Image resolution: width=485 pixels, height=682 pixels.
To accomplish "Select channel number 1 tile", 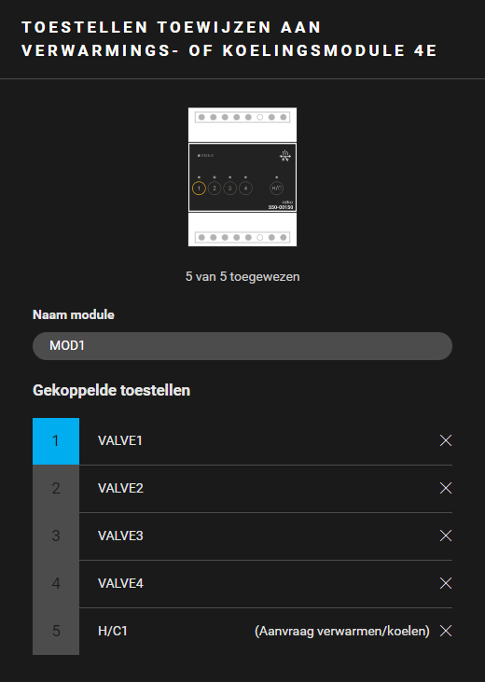I will pyautogui.click(x=56, y=441).
